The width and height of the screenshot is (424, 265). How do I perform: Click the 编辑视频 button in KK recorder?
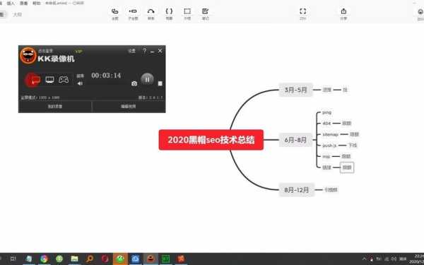(x=128, y=107)
